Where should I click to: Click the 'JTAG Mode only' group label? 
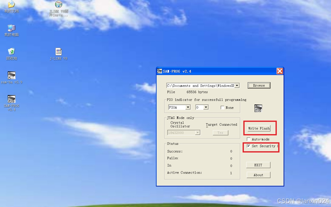181,118
